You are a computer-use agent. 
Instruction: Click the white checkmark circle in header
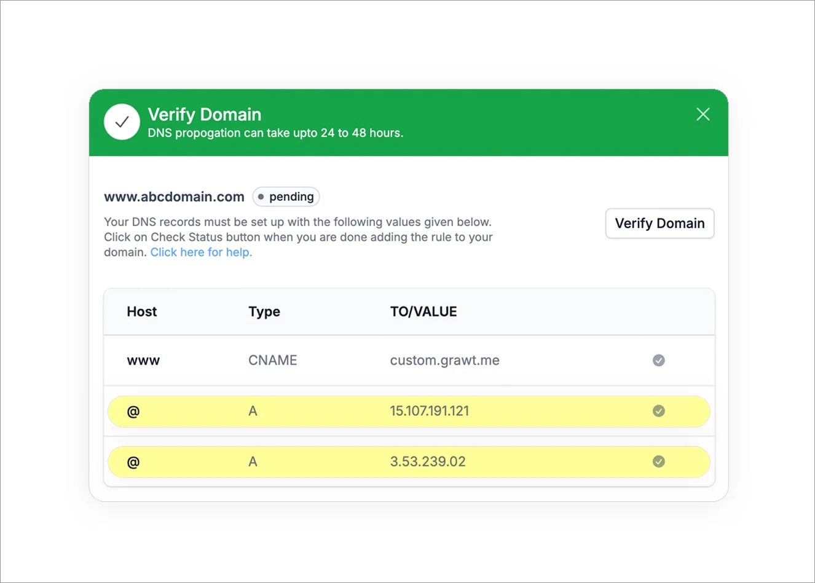click(x=122, y=122)
